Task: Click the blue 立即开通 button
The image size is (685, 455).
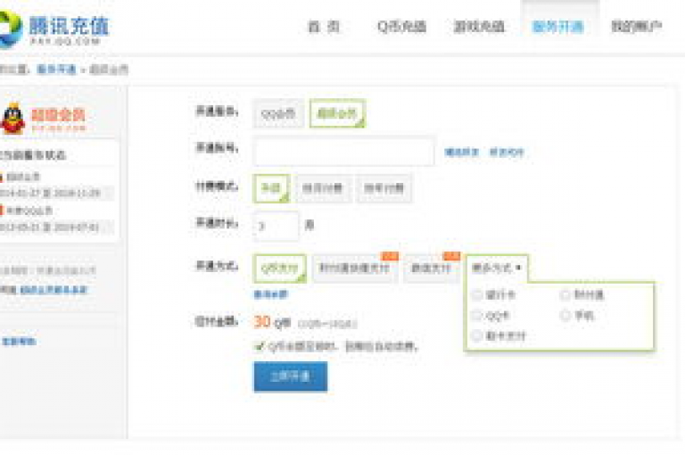Action: [291, 376]
